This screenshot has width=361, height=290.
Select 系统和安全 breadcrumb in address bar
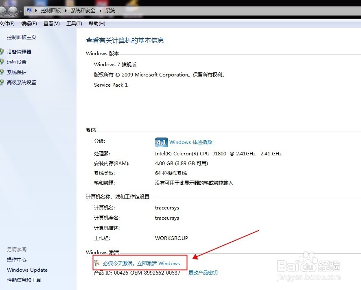(83, 11)
